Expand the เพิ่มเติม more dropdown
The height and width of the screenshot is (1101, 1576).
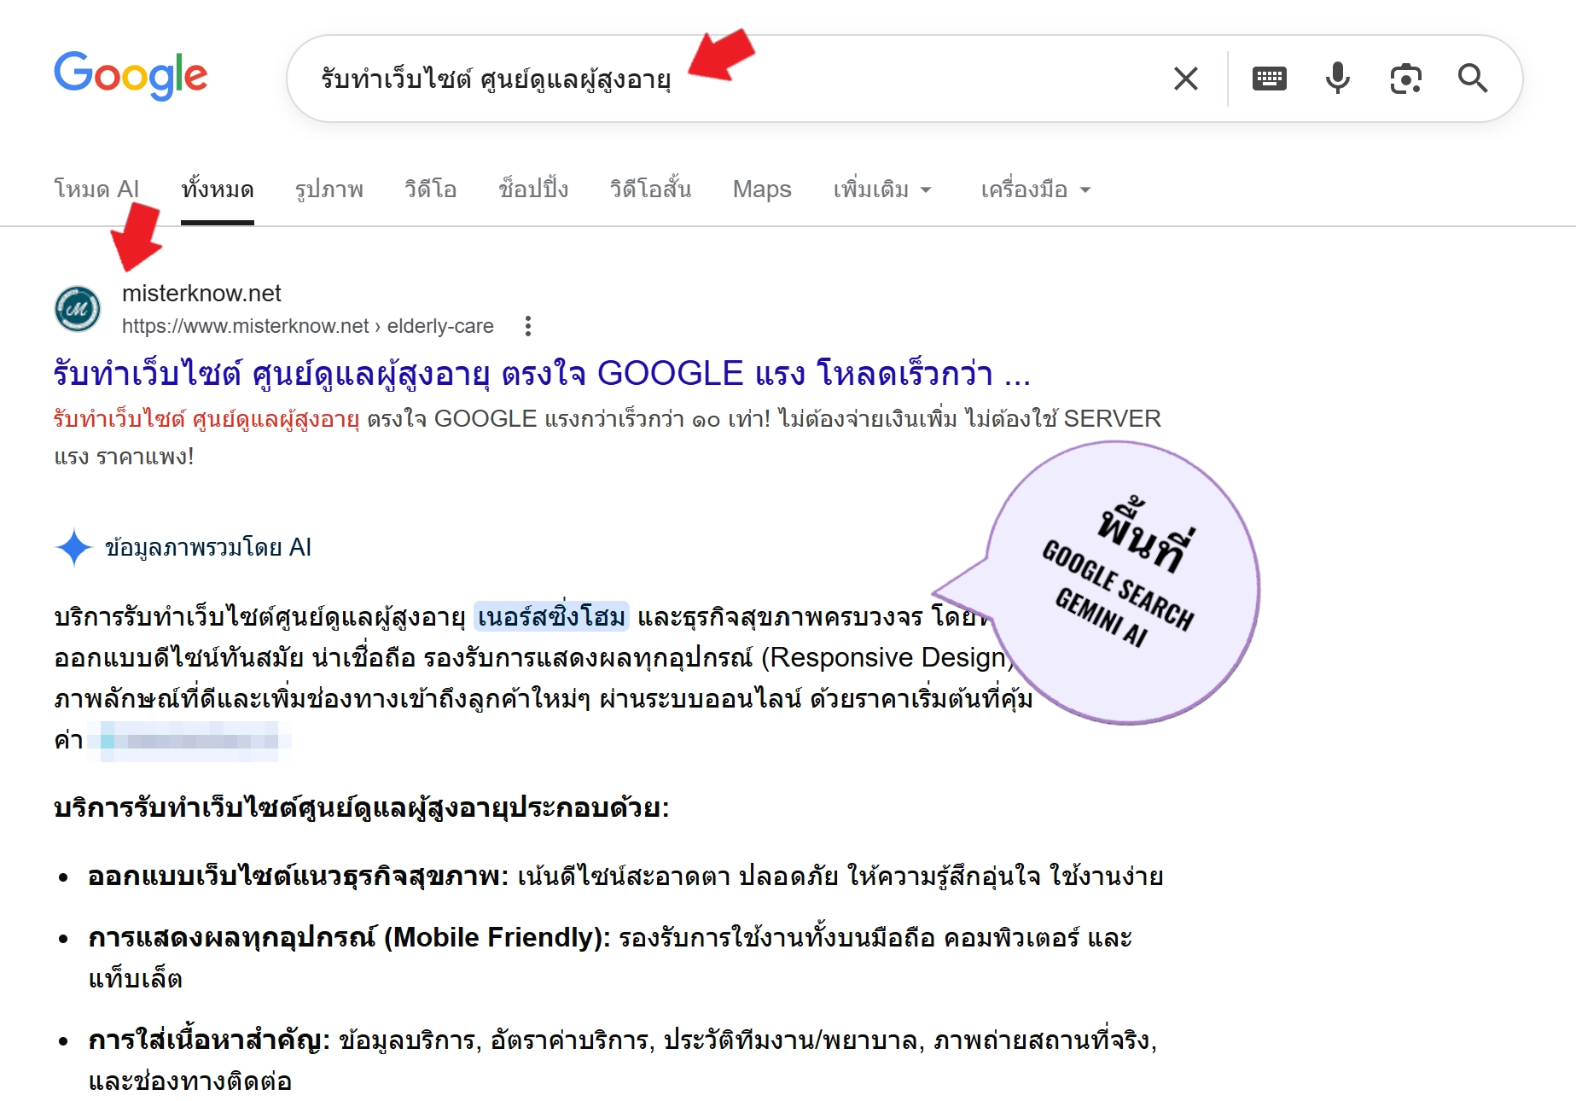point(882,189)
